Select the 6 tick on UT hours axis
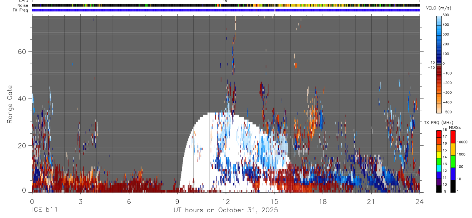This screenshot has height=218, width=472. (x=129, y=201)
